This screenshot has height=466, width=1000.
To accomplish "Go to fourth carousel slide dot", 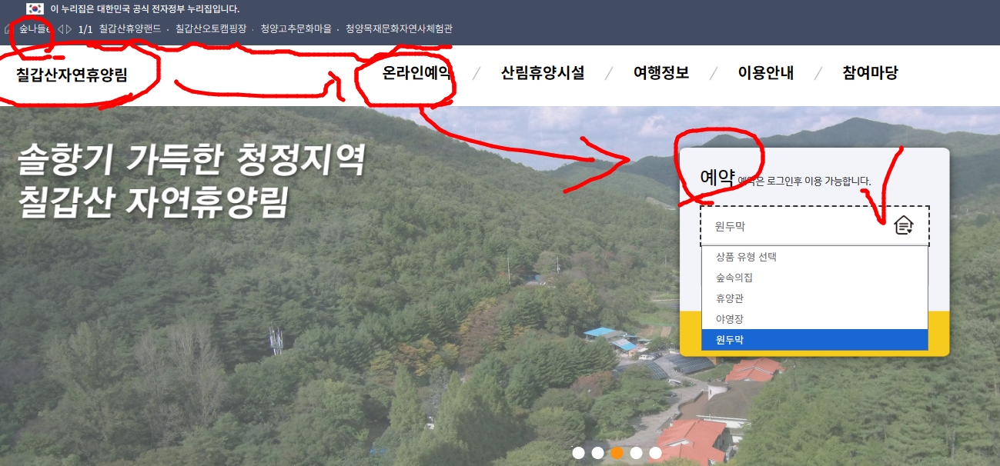I will [637, 453].
